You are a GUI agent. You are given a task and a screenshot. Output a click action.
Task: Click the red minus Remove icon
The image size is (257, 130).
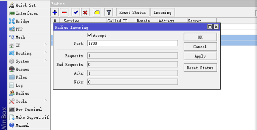(64, 12)
